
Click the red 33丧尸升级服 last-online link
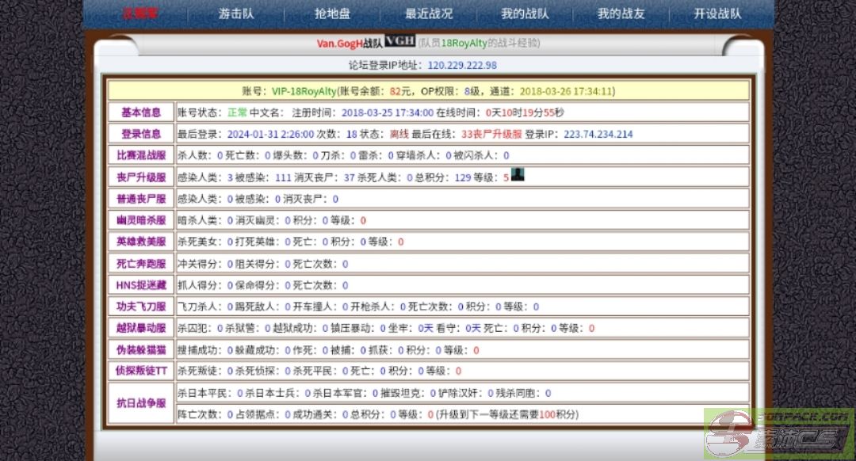pos(491,134)
